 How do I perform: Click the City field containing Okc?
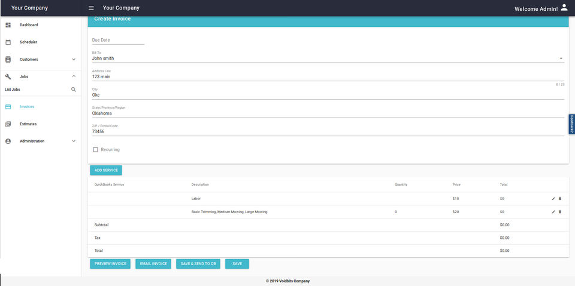[328, 95]
